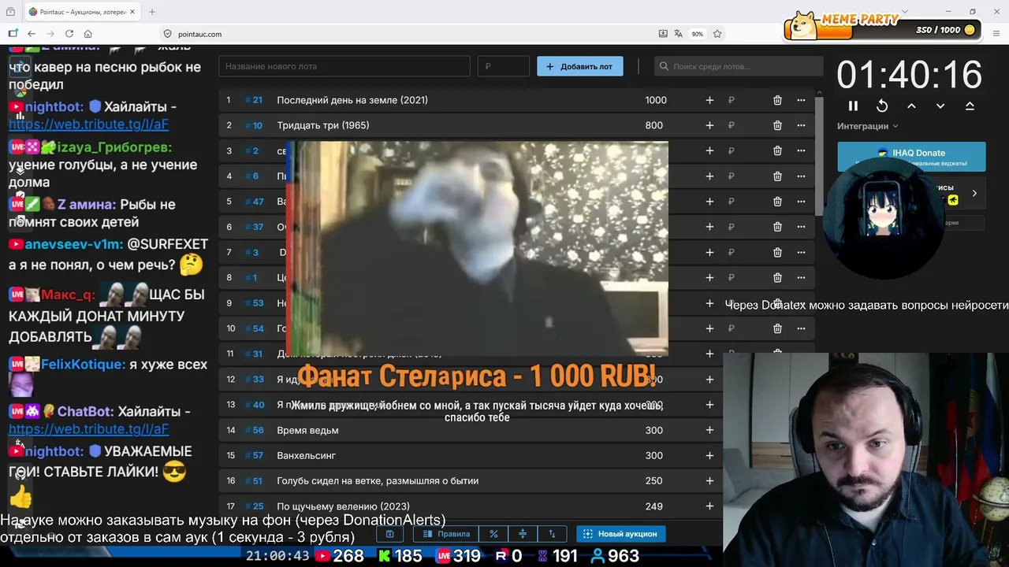Open the browser home page
The image size is (1009, 567).
(88, 34)
